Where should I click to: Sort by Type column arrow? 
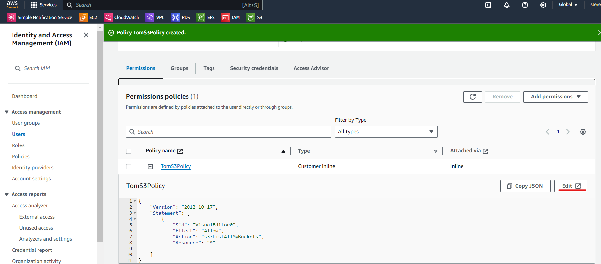[436, 151]
